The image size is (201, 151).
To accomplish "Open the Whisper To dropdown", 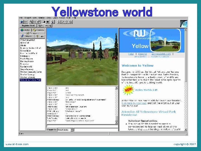I will click(x=72, y=130).
